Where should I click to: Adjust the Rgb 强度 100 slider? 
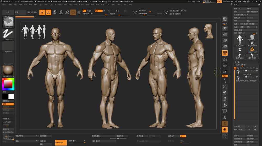(x=95, y=14)
